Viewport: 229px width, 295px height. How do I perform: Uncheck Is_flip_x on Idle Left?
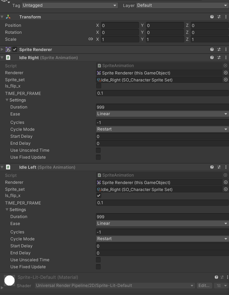pos(99,195)
